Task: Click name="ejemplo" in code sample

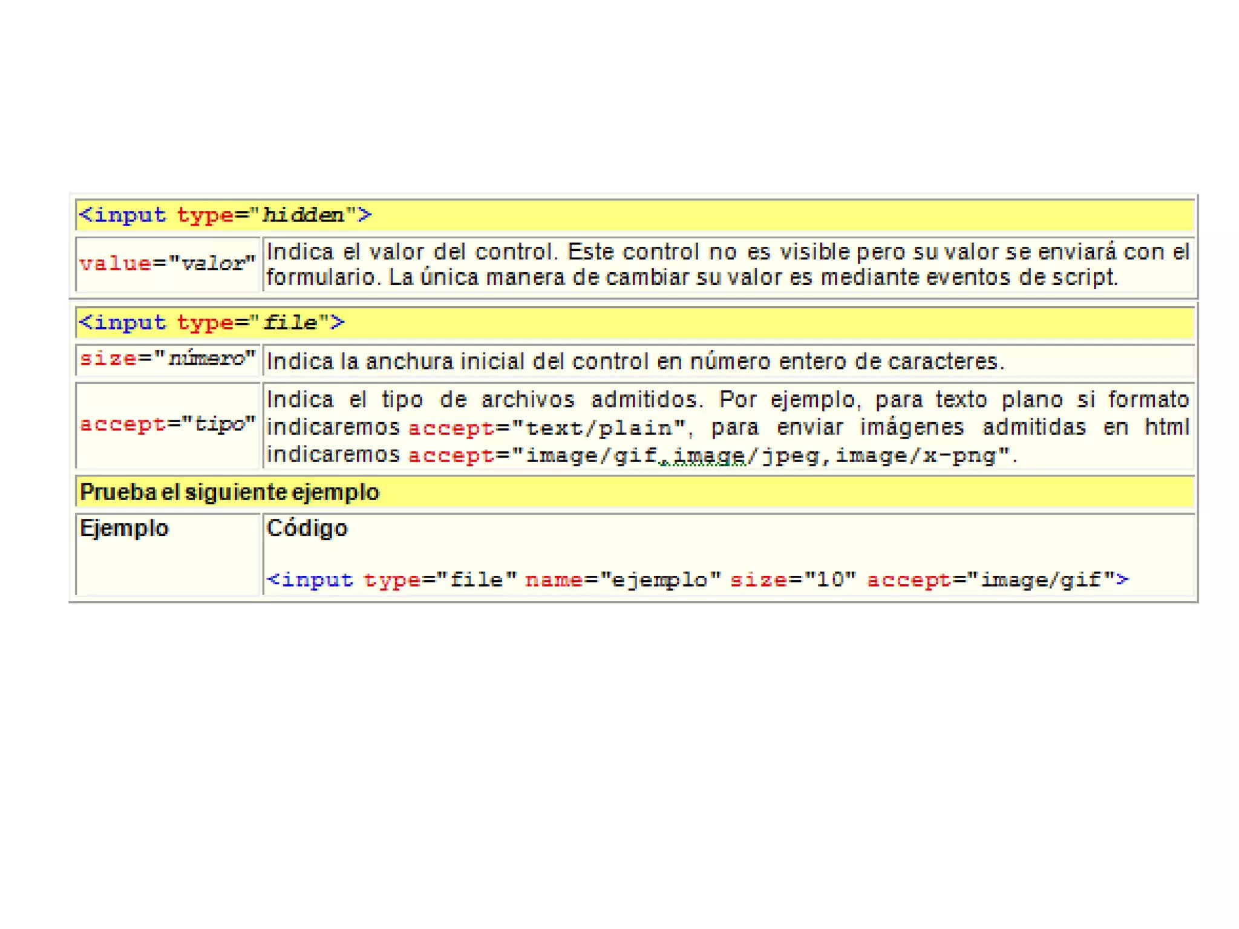Action: click(x=623, y=580)
